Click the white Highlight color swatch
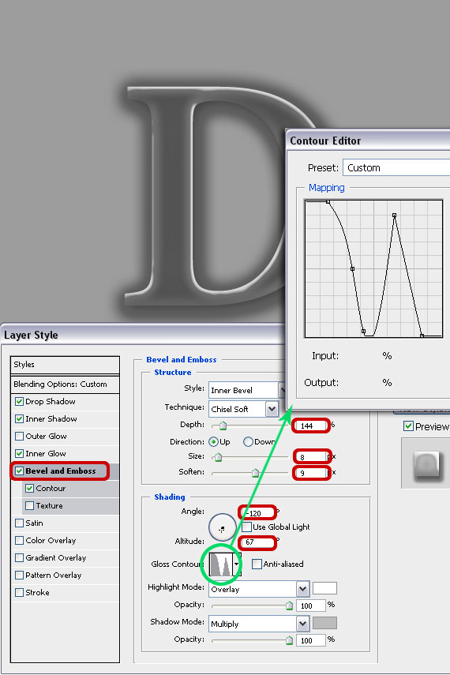 324,588
